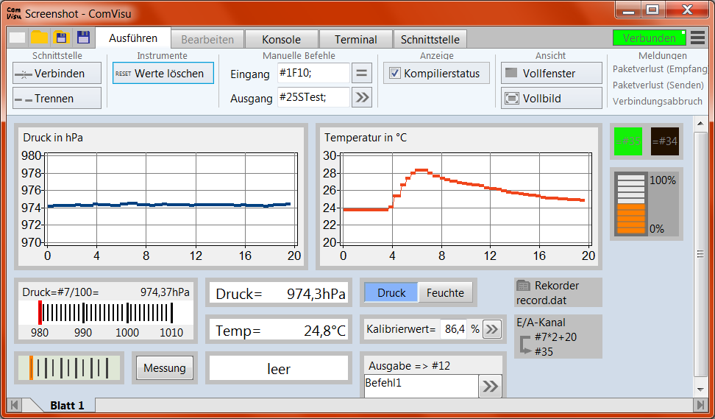Click the blue floppy disk save icon
Image resolution: width=715 pixels, height=419 pixels.
tap(83, 38)
